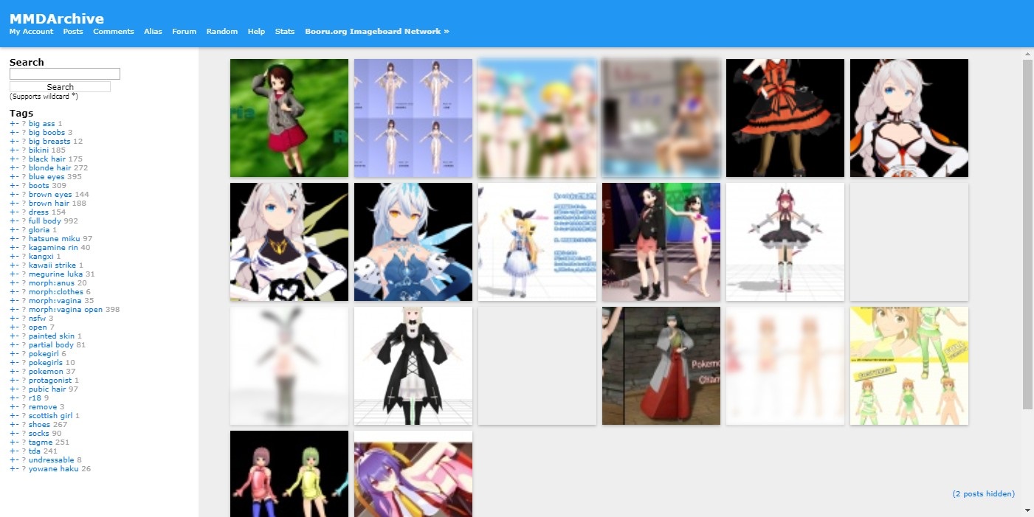Open the Help page
Viewport: 1034px width, 517px height.
pyautogui.click(x=256, y=32)
